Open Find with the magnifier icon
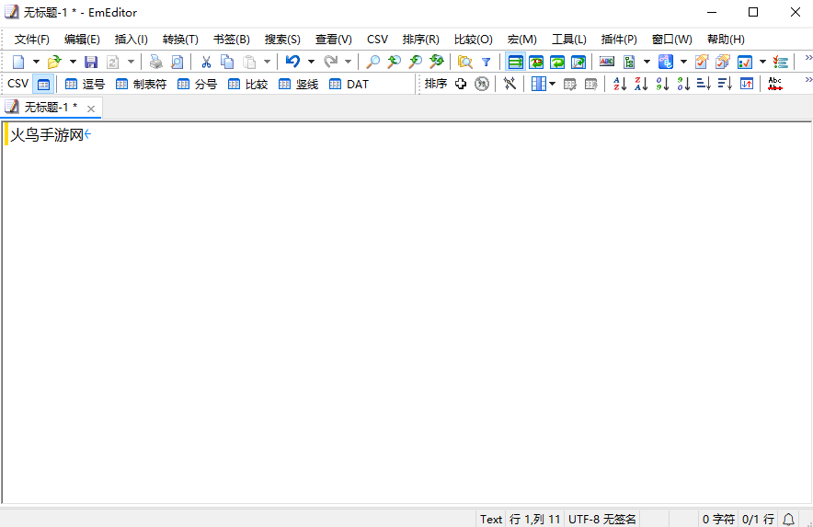Image resolution: width=813 pixels, height=527 pixels. coord(372,63)
